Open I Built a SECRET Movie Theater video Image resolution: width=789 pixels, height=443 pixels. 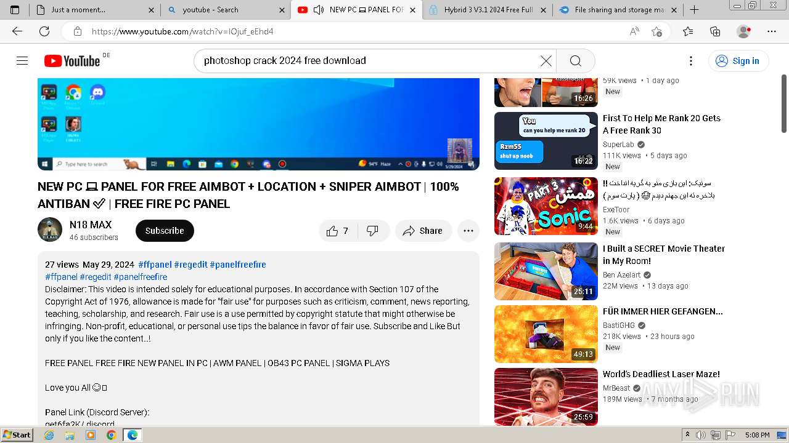[664, 255]
